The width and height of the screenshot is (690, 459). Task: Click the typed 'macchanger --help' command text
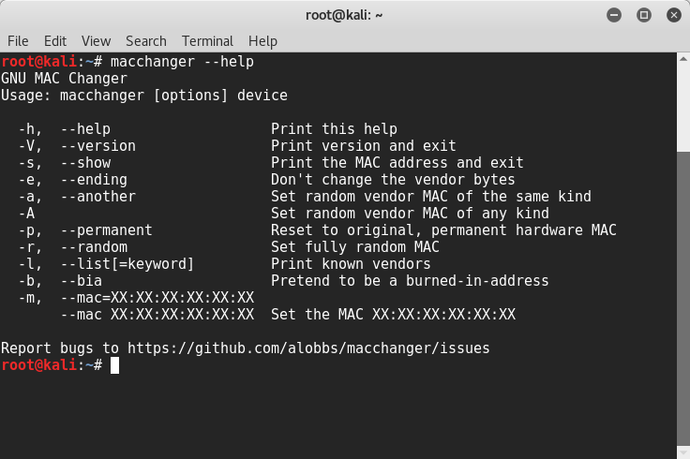click(182, 62)
